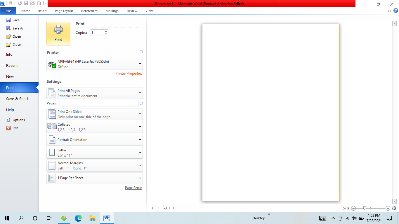Click the zoom slider handle

pos(365,208)
